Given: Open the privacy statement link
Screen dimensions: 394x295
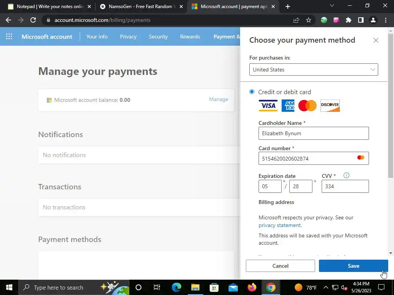Looking at the screenshot, I should [279, 225].
